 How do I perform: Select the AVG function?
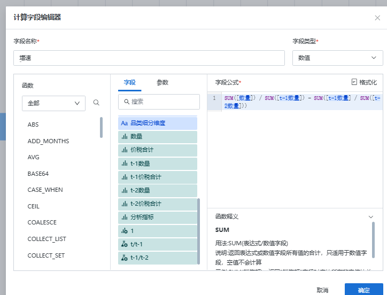(x=33, y=157)
